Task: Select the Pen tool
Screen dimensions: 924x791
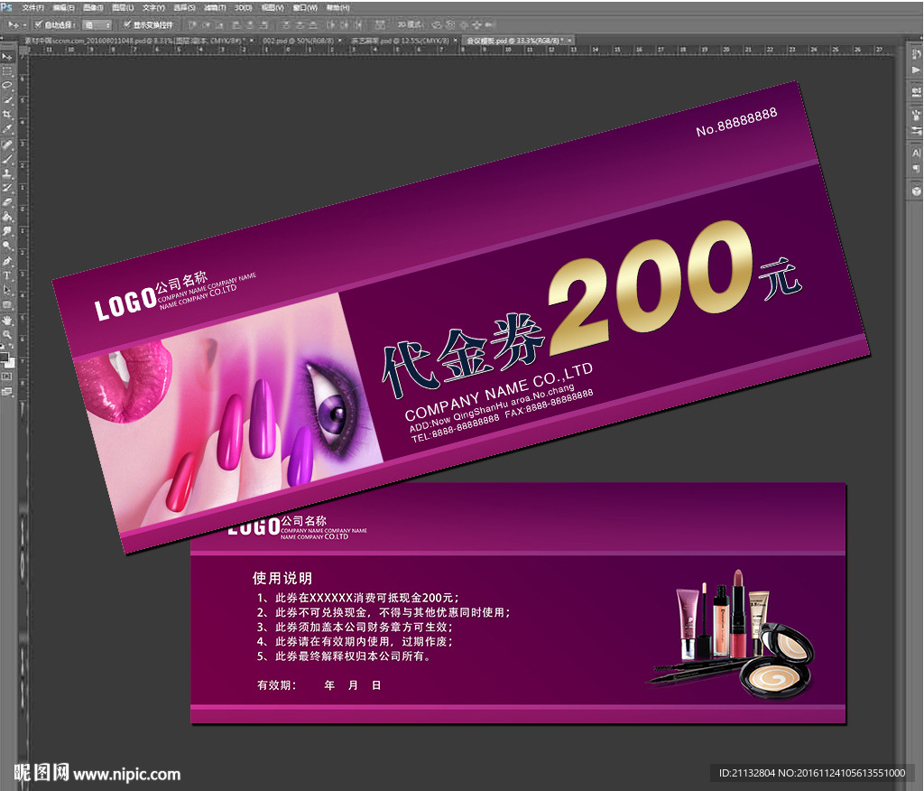Action: tap(7, 260)
